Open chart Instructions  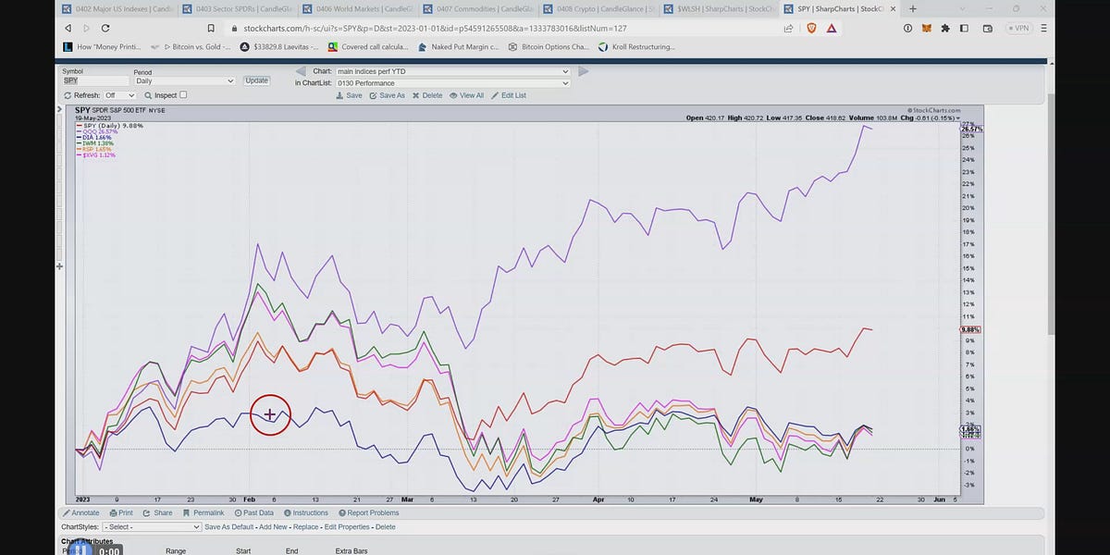[x=308, y=512]
